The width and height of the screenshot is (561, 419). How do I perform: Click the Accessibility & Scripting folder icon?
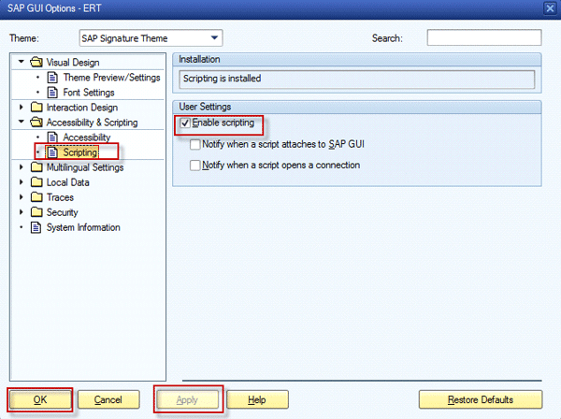[x=36, y=123]
